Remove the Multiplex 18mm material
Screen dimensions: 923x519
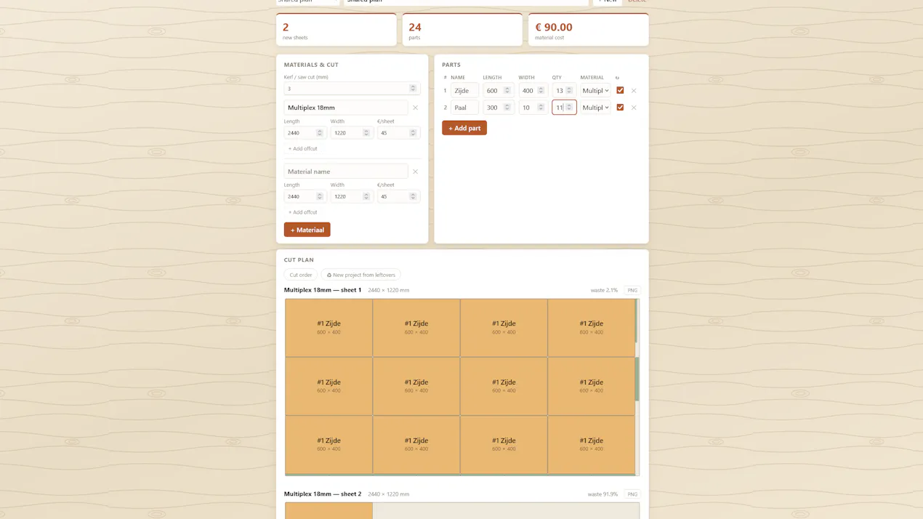coord(415,108)
